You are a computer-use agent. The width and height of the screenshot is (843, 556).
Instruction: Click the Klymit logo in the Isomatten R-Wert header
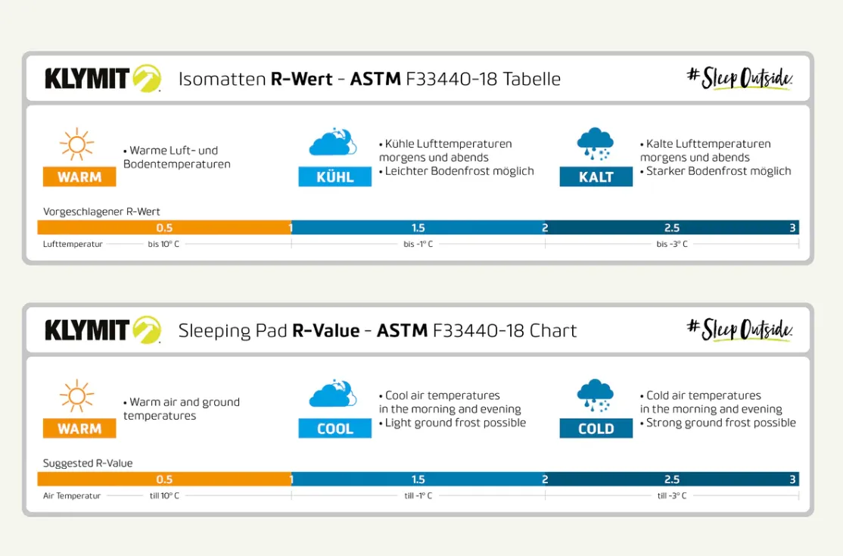click(103, 79)
